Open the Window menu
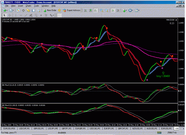Screen dimensions: 186x135 pyautogui.click(x=45, y=6)
